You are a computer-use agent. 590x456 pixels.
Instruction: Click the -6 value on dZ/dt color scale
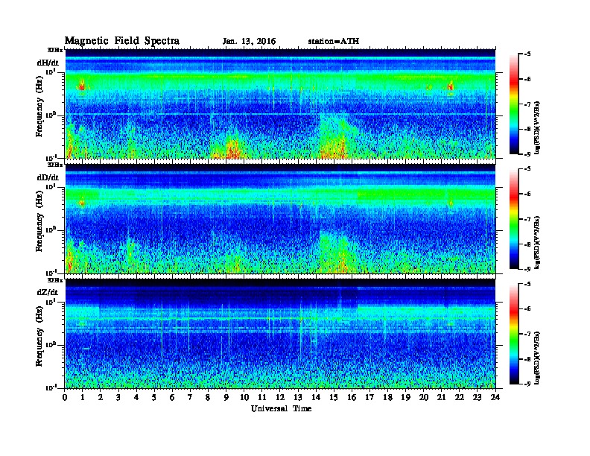(x=527, y=308)
